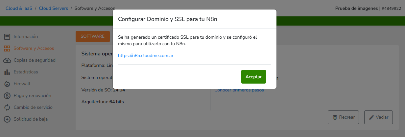Click the Software y Accesos grid icon
Image resolution: width=405 pixels, height=137 pixels.
[7, 49]
